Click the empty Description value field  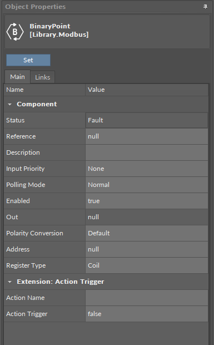(x=147, y=152)
